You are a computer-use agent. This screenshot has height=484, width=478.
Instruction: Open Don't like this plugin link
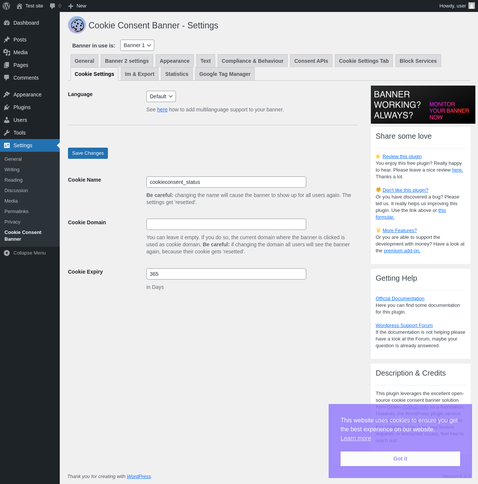point(405,190)
